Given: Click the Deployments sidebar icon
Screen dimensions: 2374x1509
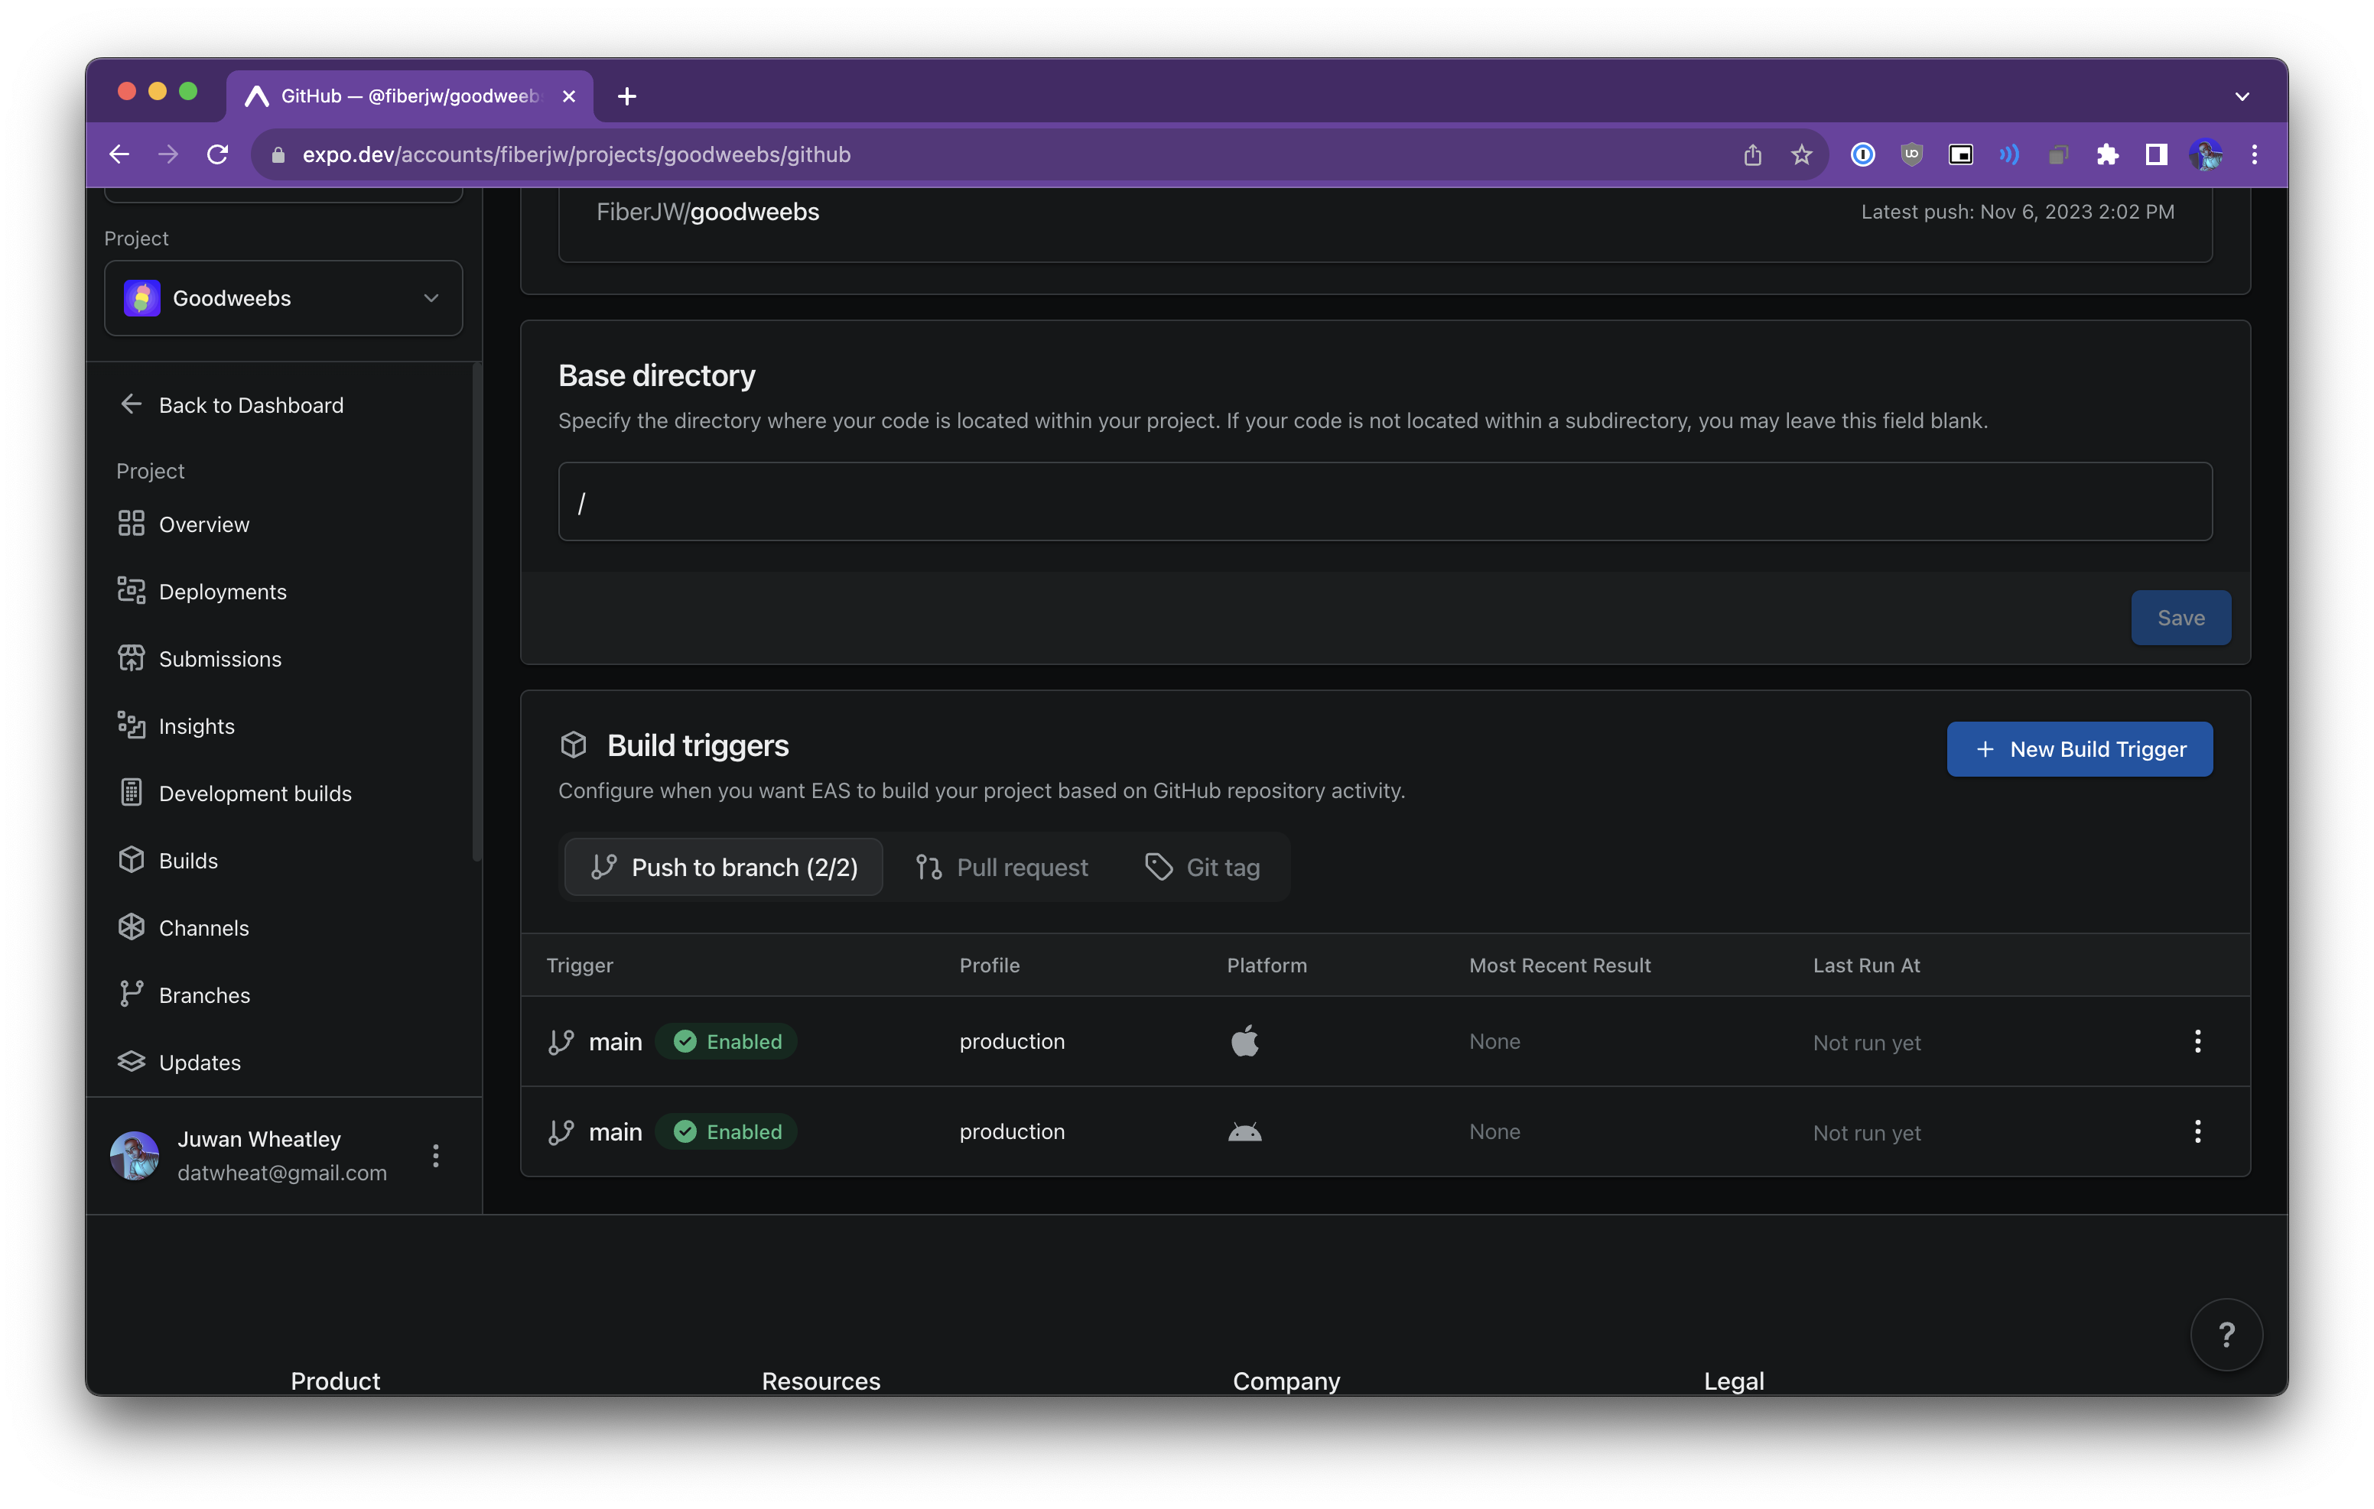Looking at the screenshot, I should 131,590.
